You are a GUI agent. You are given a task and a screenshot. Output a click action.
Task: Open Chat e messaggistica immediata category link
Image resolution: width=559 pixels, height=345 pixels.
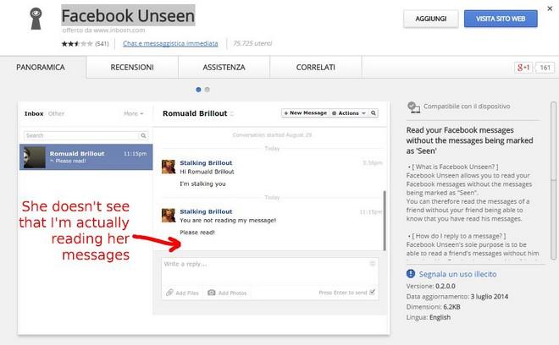pyautogui.click(x=170, y=43)
